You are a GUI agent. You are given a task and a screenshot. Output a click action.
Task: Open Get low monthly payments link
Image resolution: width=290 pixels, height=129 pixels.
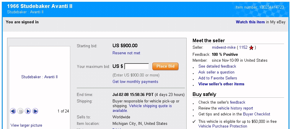click(135, 82)
